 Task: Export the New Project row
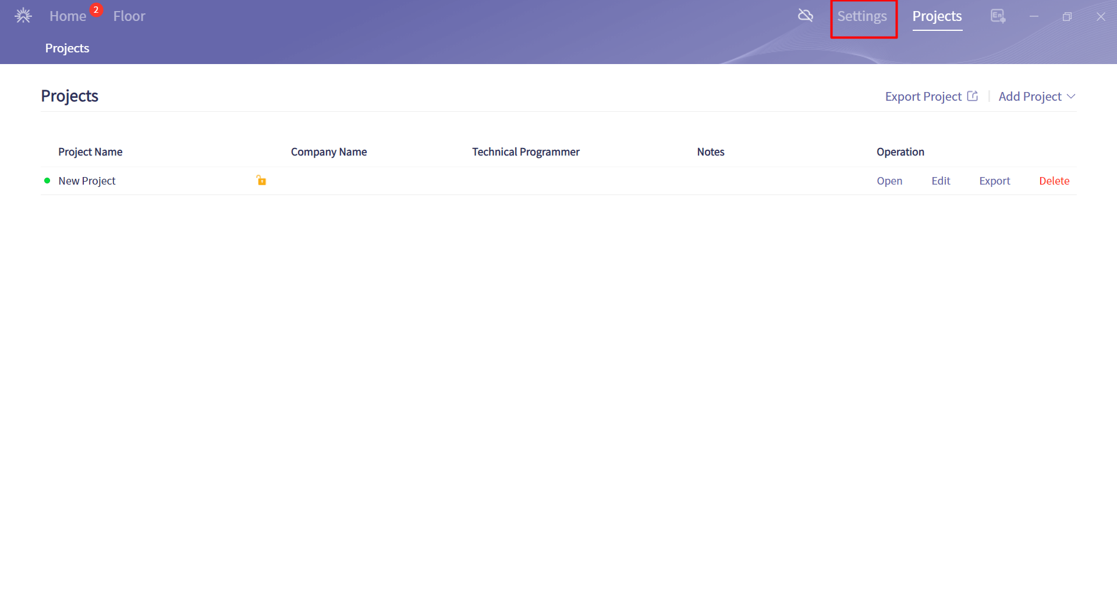(994, 181)
